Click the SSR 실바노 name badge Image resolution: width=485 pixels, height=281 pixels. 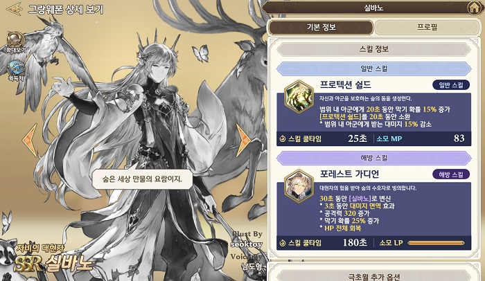(53, 262)
